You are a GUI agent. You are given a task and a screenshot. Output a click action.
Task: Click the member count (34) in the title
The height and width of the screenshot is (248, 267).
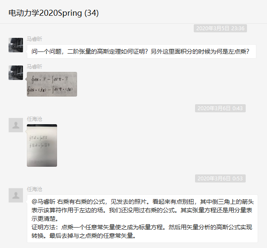tap(92, 13)
